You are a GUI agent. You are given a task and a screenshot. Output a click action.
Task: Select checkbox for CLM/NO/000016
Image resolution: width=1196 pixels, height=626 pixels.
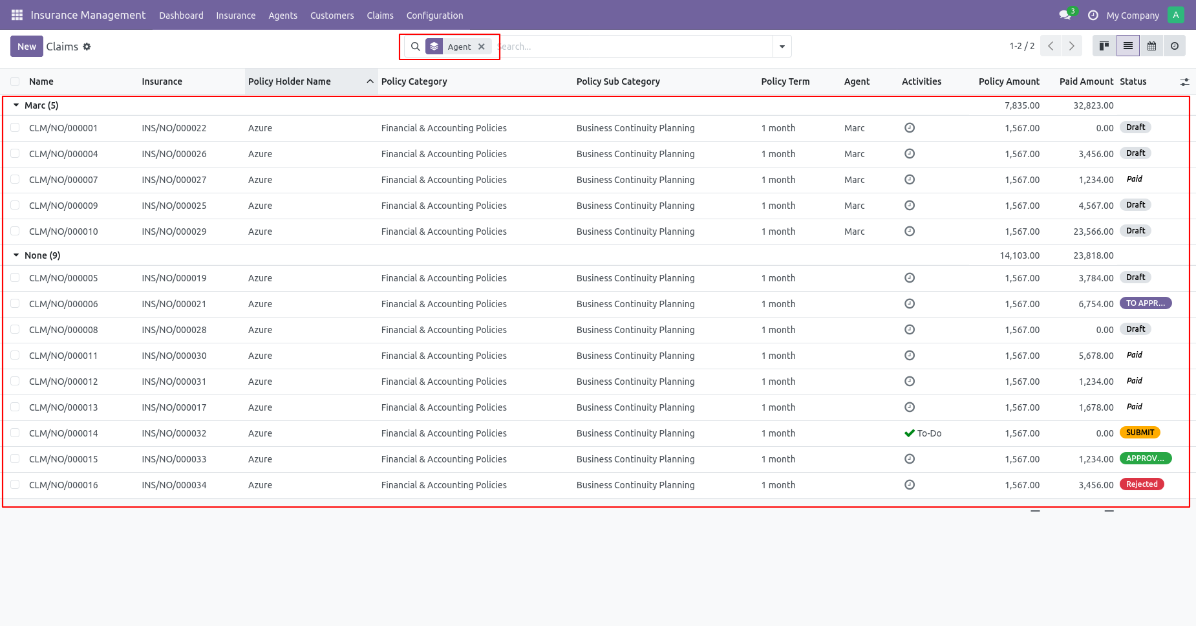click(x=15, y=485)
